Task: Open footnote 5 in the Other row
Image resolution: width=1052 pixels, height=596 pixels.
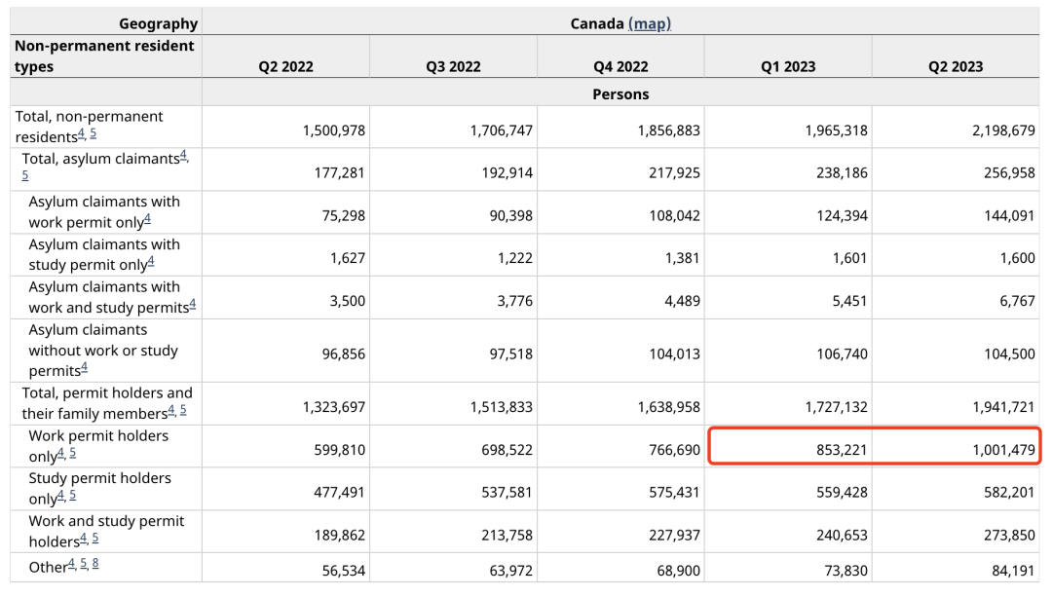Action: [x=84, y=563]
